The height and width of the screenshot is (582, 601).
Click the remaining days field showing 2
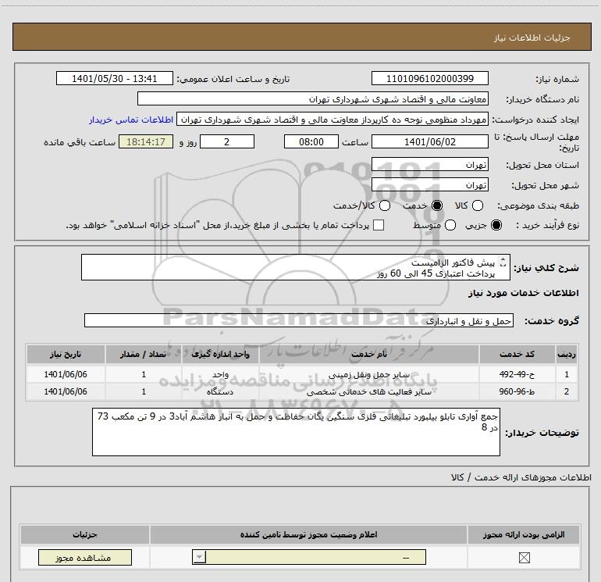pyautogui.click(x=227, y=142)
